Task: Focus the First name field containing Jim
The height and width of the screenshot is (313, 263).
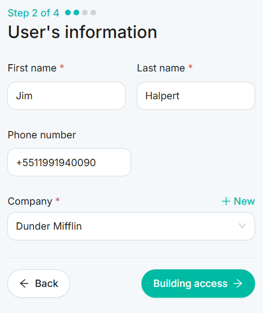Action: pos(67,96)
